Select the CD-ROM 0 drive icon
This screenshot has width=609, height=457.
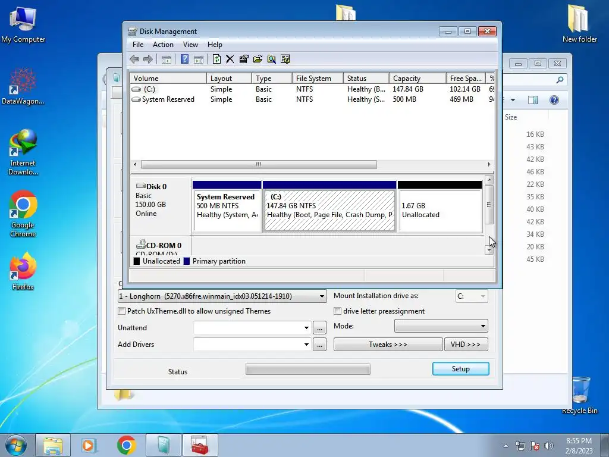pos(140,245)
